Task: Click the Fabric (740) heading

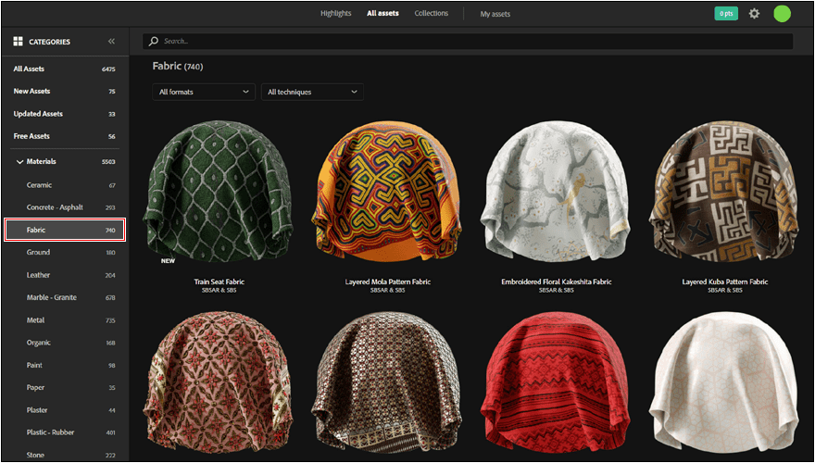Action: tap(177, 66)
